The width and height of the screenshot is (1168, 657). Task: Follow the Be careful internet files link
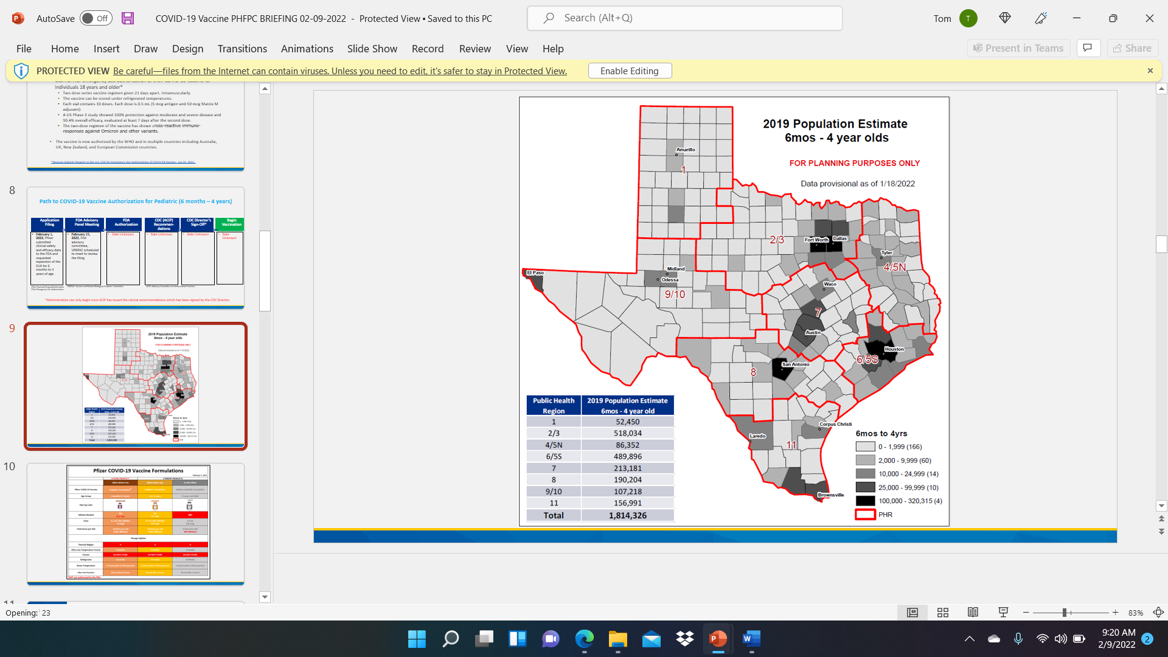(x=339, y=71)
